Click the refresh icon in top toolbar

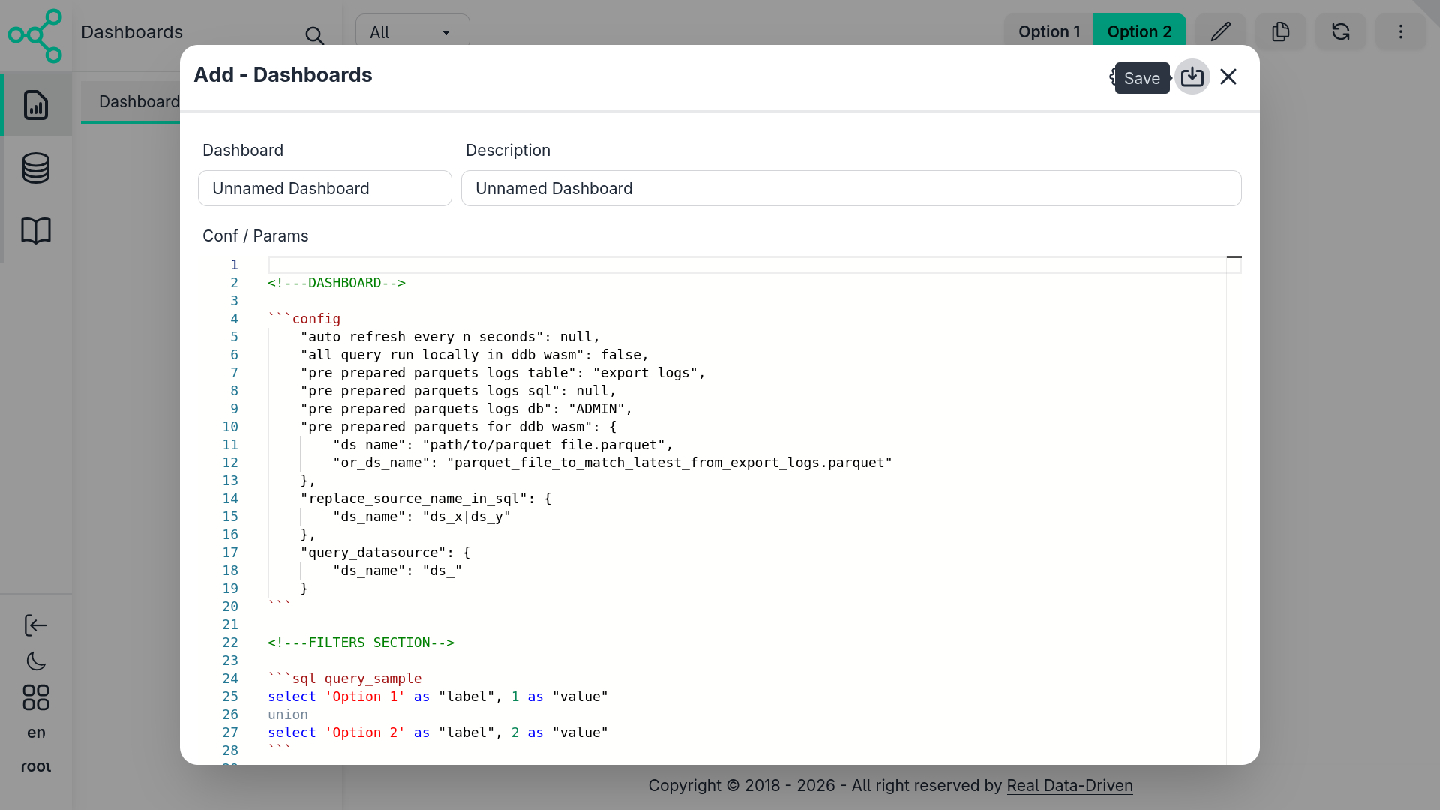coord(1340,31)
